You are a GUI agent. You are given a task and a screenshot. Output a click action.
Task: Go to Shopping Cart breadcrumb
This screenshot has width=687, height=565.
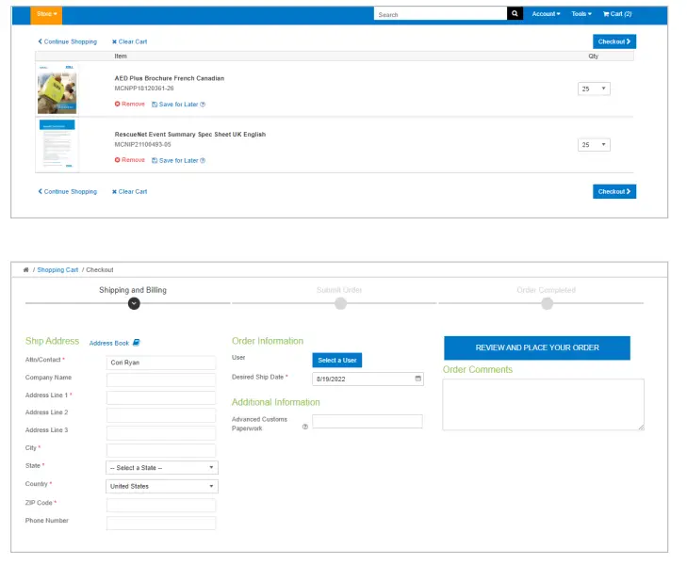pos(57,270)
